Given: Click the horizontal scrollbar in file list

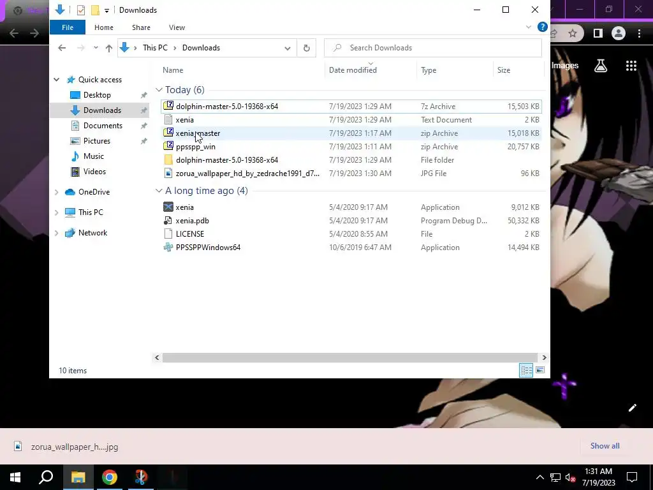Looking at the screenshot, I should pos(350,357).
